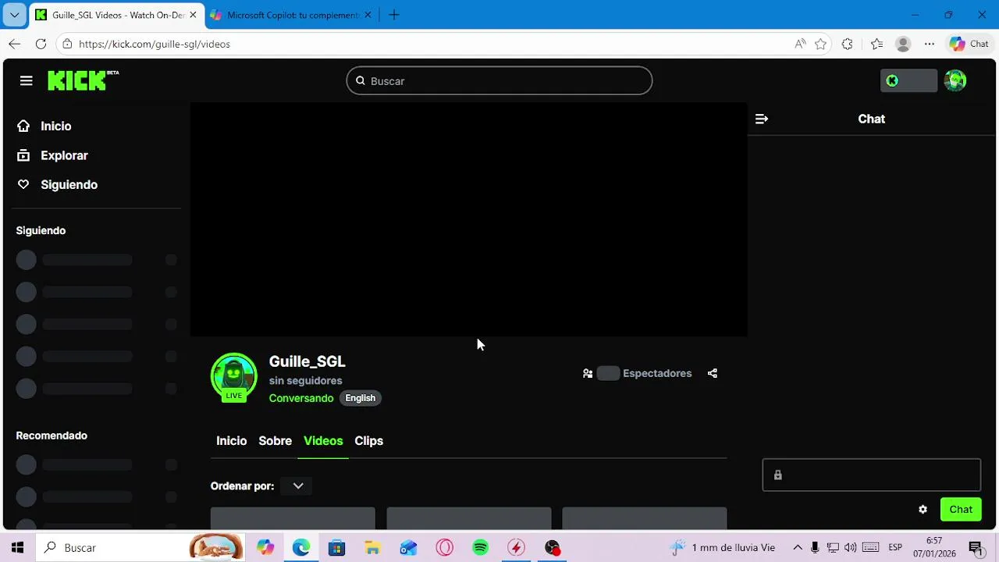Click the taskbar Buscar search box
This screenshot has width=999, height=562.
coord(140,548)
